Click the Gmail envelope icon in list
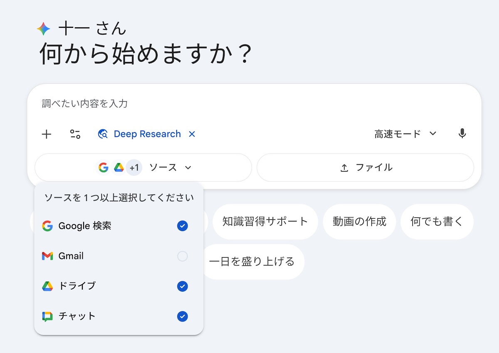 (47, 256)
